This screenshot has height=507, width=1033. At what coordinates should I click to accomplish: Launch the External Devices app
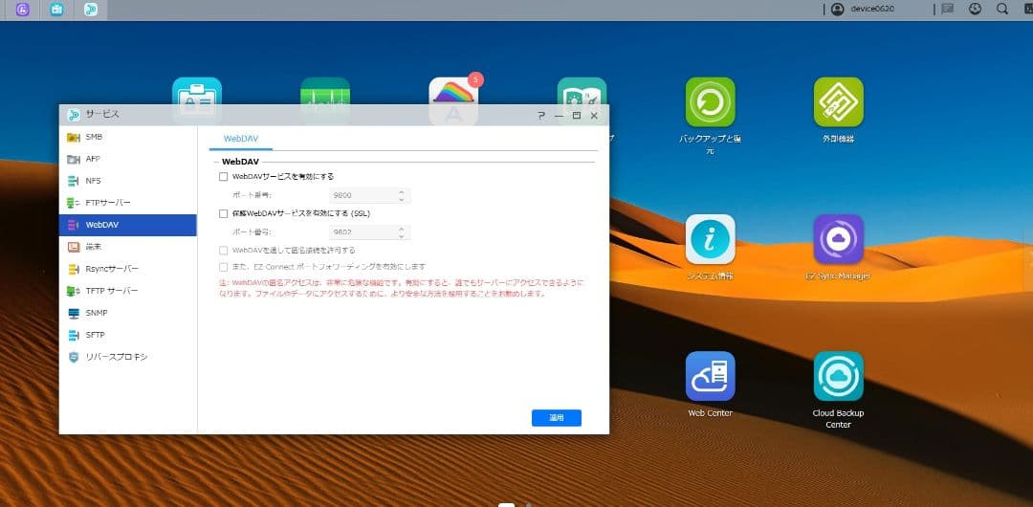pyautogui.click(x=838, y=102)
